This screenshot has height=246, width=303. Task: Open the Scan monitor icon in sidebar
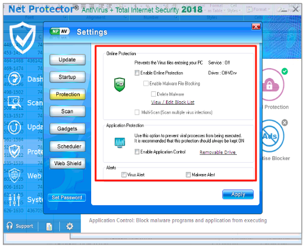click(14, 102)
